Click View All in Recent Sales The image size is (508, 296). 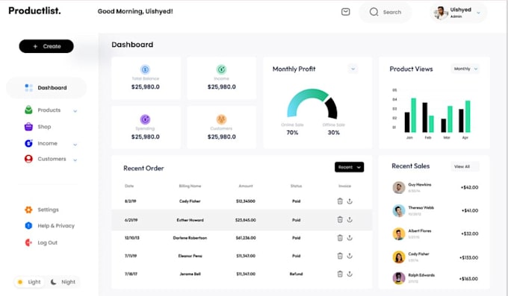click(465, 166)
